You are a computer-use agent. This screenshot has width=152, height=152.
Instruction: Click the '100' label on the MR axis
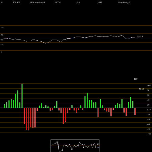(x=149, y=85)
